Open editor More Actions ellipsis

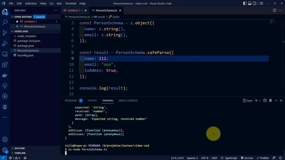pyautogui.click(x=280, y=11)
